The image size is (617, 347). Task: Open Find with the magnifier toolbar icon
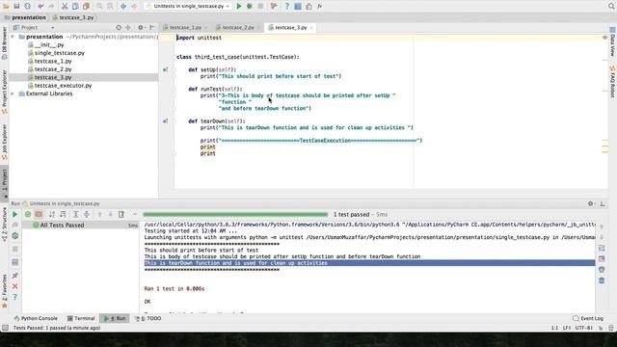pyautogui.click(x=99, y=6)
